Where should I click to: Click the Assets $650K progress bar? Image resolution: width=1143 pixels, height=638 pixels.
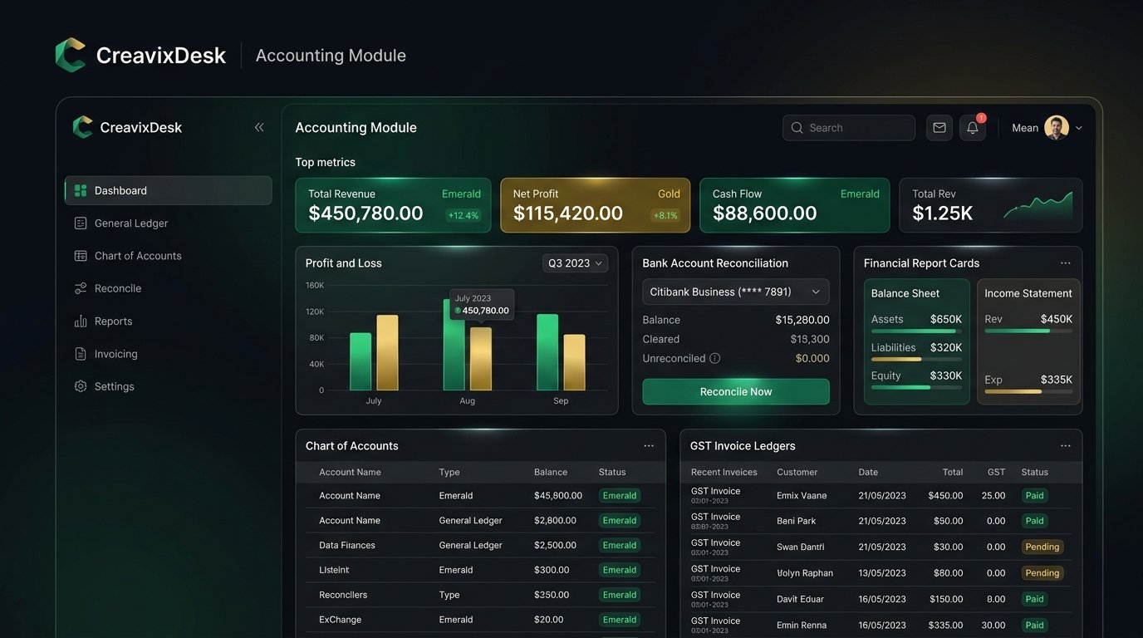coord(916,331)
